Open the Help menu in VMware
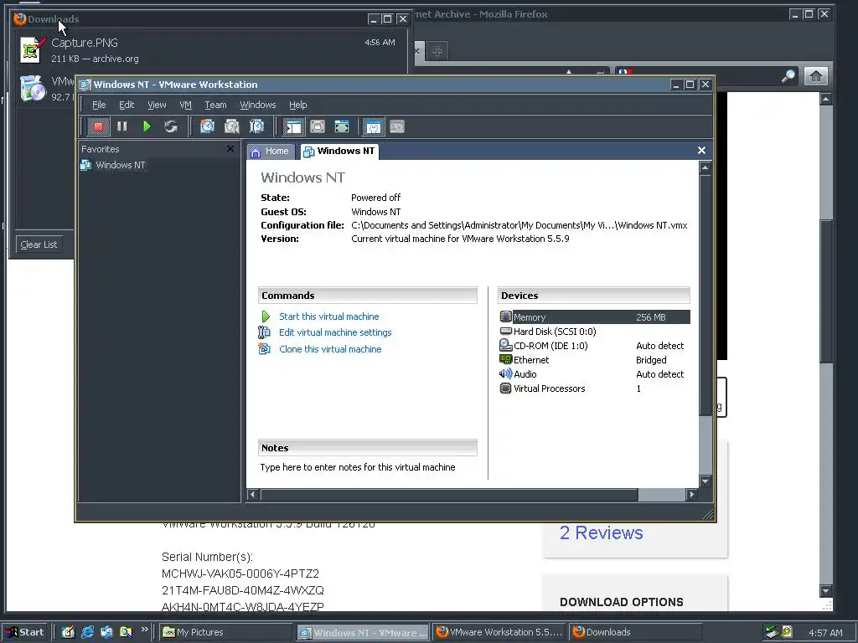Image resolution: width=858 pixels, height=643 pixels. click(x=297, y=105)
